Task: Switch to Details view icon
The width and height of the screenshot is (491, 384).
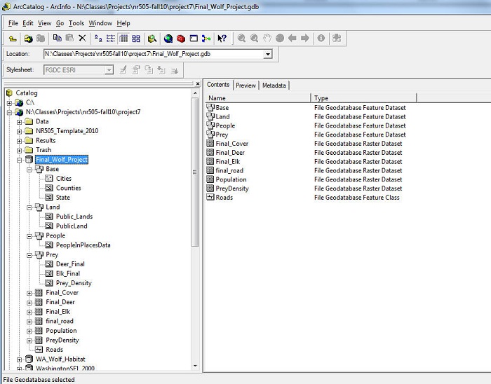Action: pos(123,39)
